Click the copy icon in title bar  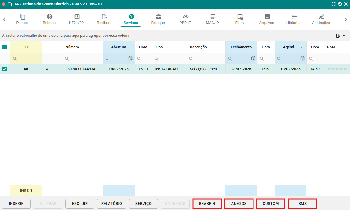click(10, 4)
